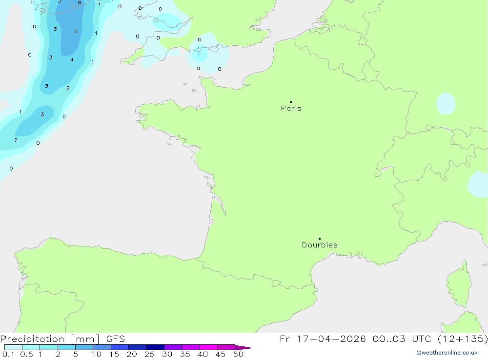Open the weatheronline.co.uk copyright link

447,353
